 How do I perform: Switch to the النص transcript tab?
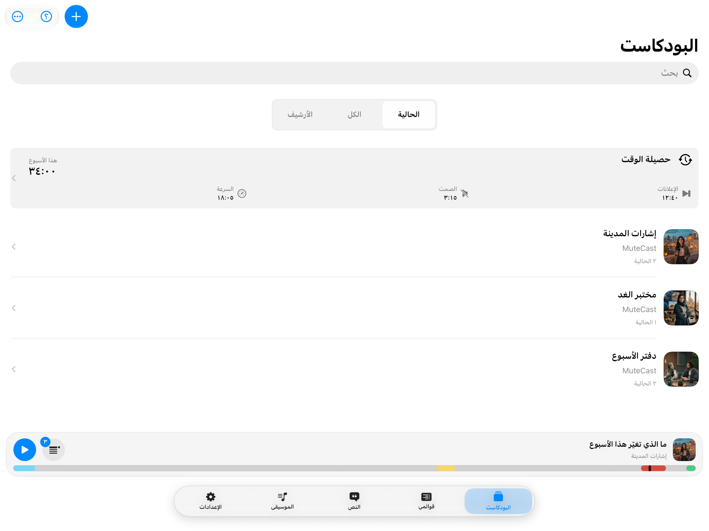354,501
